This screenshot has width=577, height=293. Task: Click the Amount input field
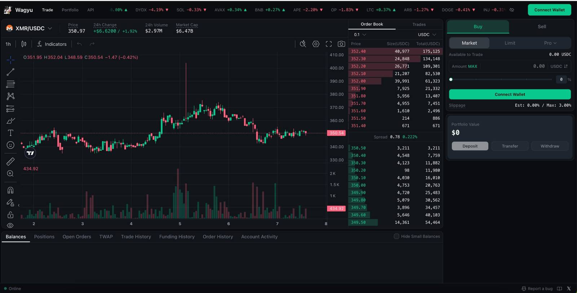point(512,66)
